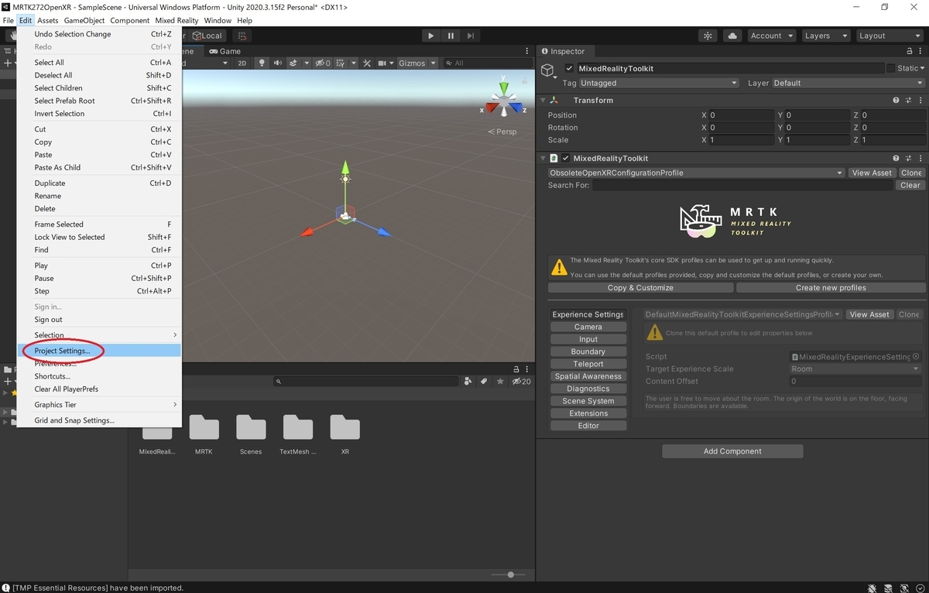The image size is (929, 593).
Task: Click the Scene camera settings icon
Action: [382, 63]
